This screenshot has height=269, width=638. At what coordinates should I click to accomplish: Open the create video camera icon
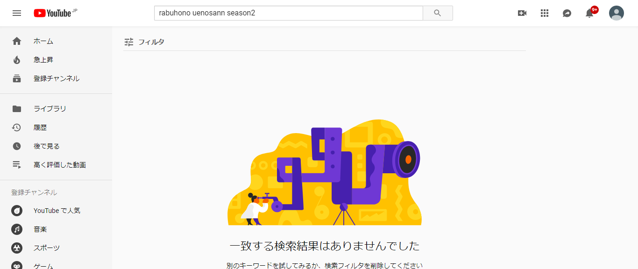522,13
